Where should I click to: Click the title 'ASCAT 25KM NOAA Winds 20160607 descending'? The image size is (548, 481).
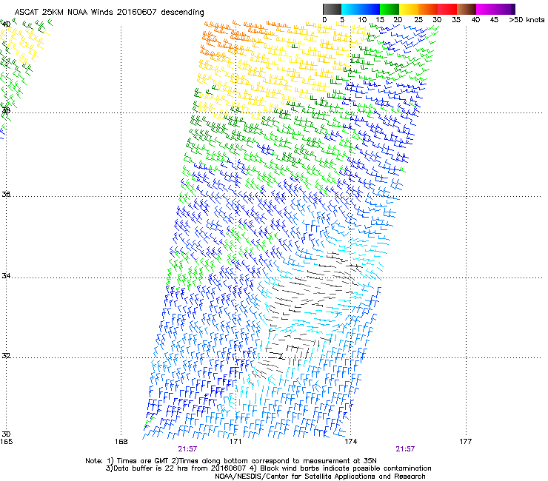click(x=110, y=13)
